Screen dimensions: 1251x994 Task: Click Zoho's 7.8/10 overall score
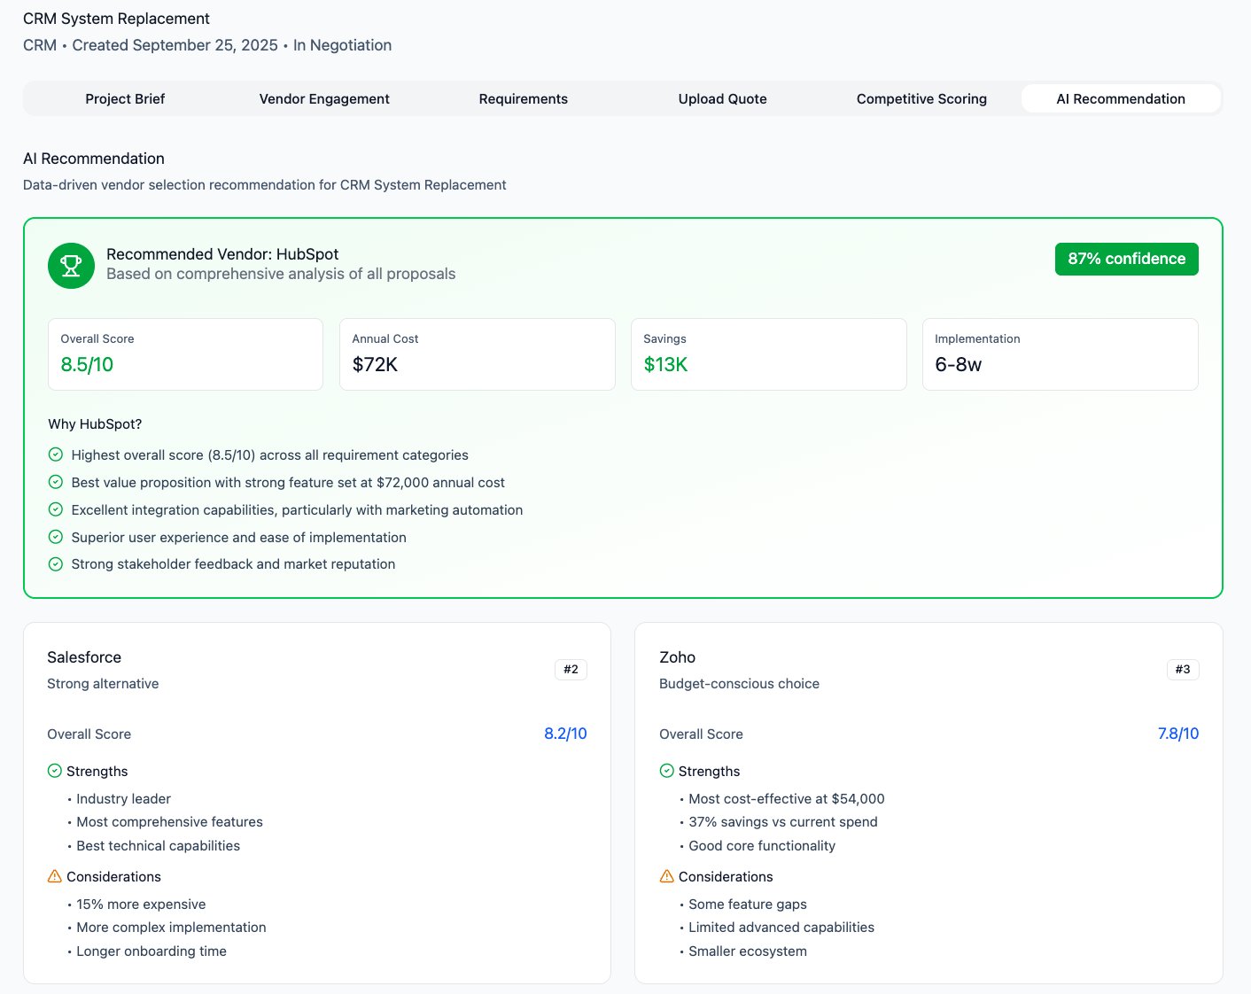pyautogui.click(x=1177, y=734)
